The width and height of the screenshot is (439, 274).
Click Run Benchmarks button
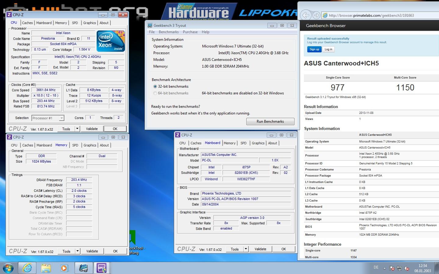[270, 121]
